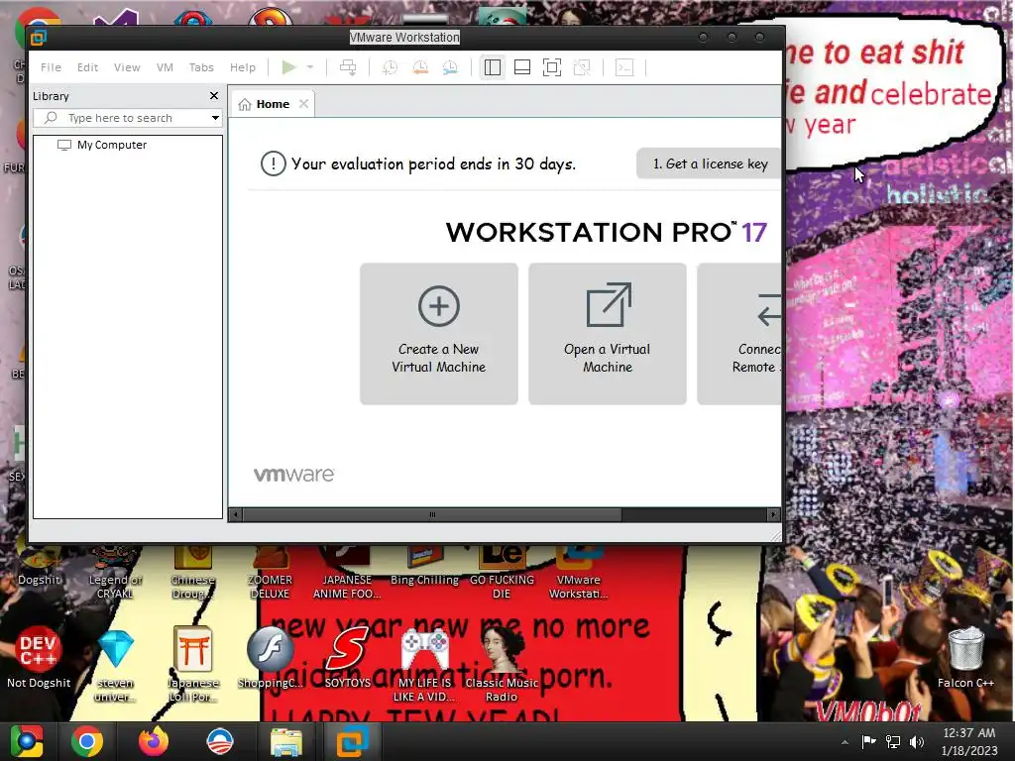1015x761 pixels.
Task: Open the Classic Music Radio icon
Action: (x=502, y=665)
